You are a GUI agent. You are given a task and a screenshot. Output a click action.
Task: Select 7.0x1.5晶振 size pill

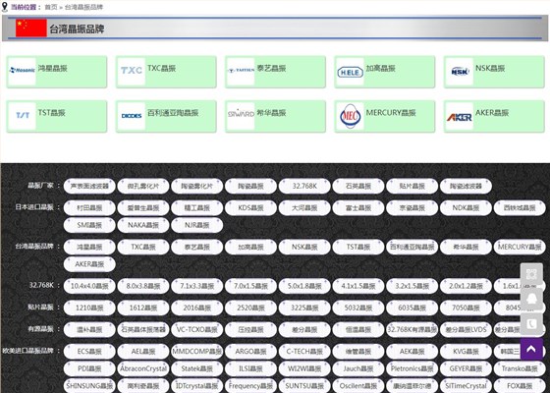coord(250,286)
